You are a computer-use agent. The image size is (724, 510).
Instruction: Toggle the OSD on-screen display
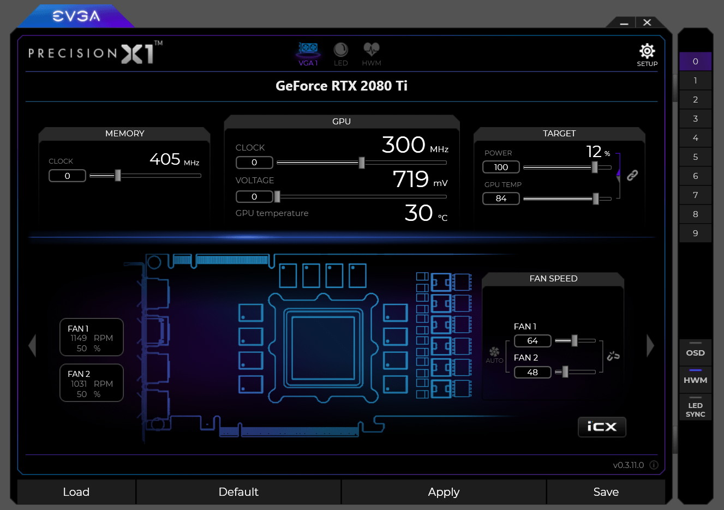click(x=695, y=352)
